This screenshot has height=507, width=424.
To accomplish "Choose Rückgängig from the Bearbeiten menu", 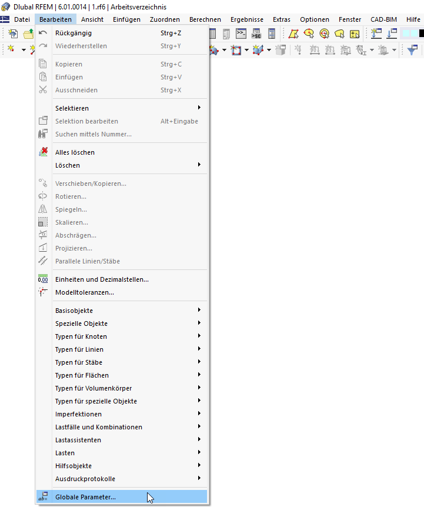I will 122,33.
